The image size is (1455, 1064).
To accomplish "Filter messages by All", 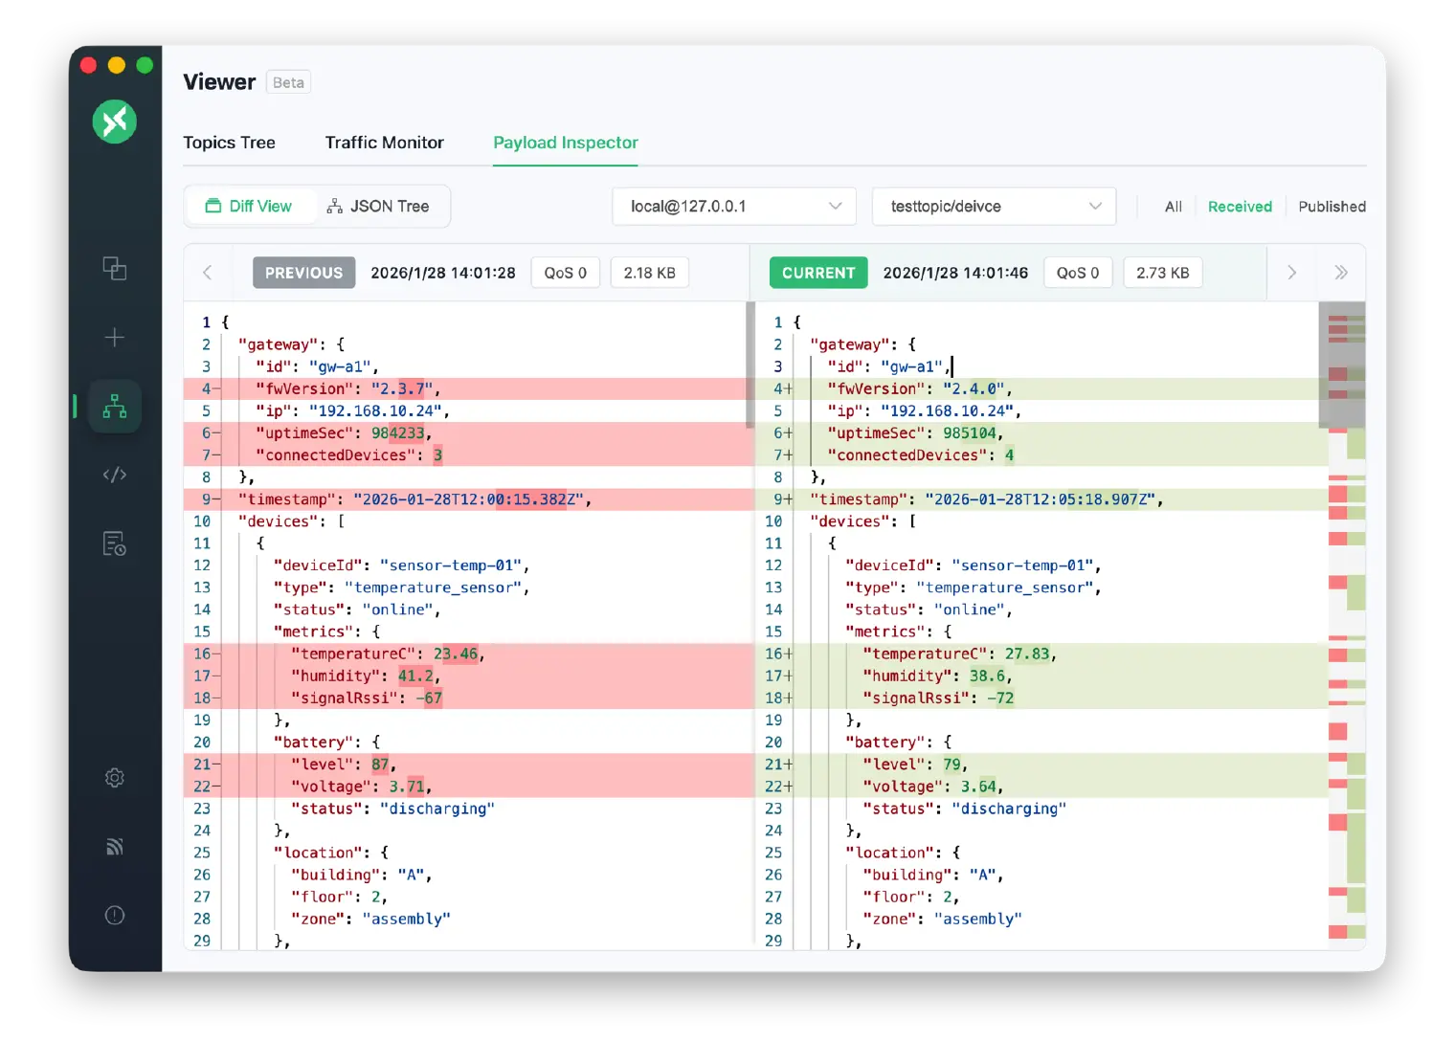I will click(1173, 207).
